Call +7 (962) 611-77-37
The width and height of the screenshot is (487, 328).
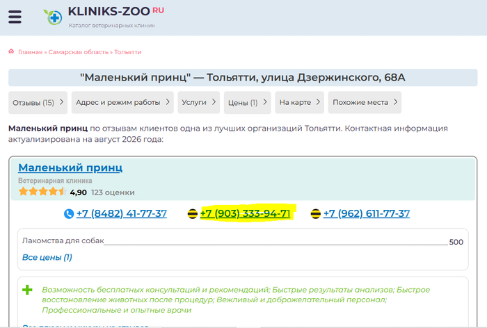(367, 213)
